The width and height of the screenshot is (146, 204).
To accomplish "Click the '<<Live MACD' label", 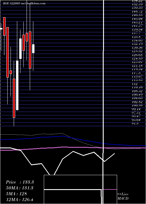I will pos(123,196).
